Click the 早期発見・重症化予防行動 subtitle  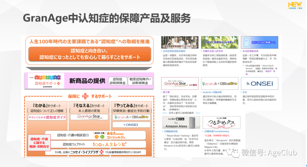pyautogui.click(x=131, y=111)
